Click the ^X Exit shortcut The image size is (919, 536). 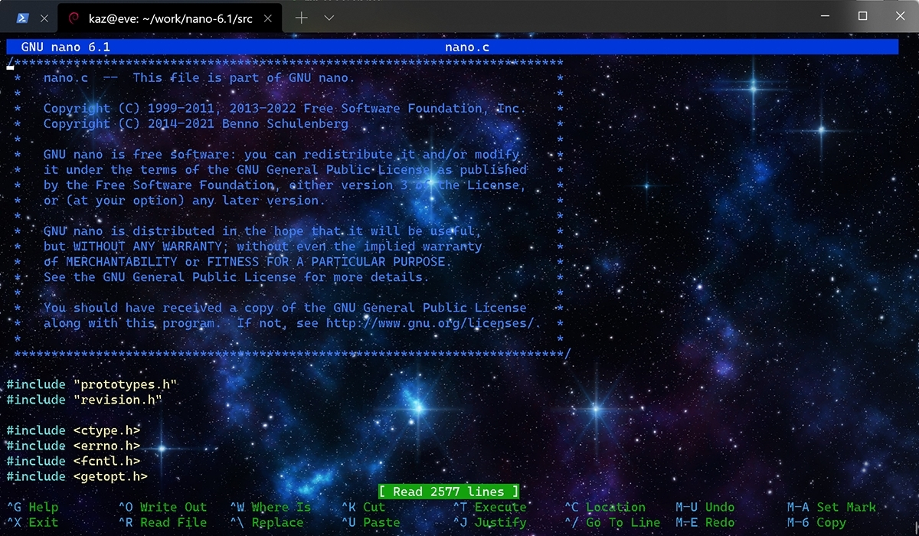click(33, 522)
